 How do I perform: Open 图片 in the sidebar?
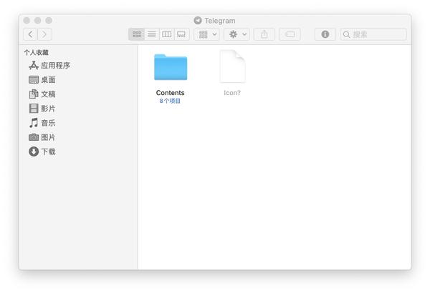[42, 137]
